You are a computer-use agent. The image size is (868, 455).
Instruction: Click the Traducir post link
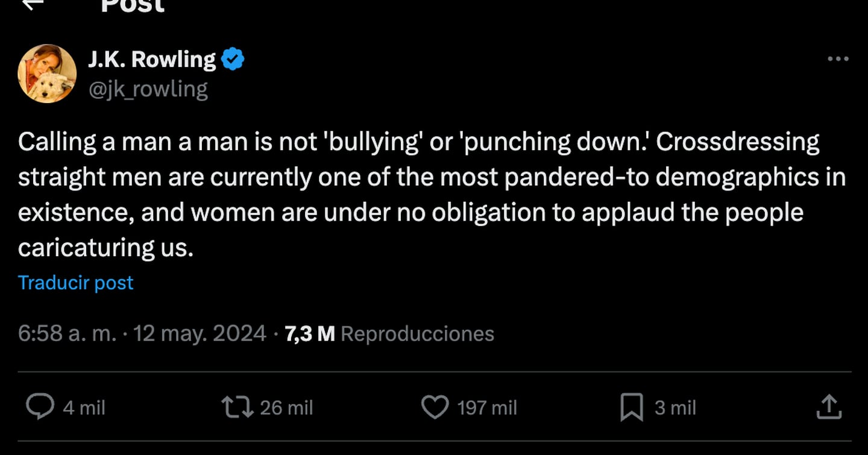[x=76, y=283]
